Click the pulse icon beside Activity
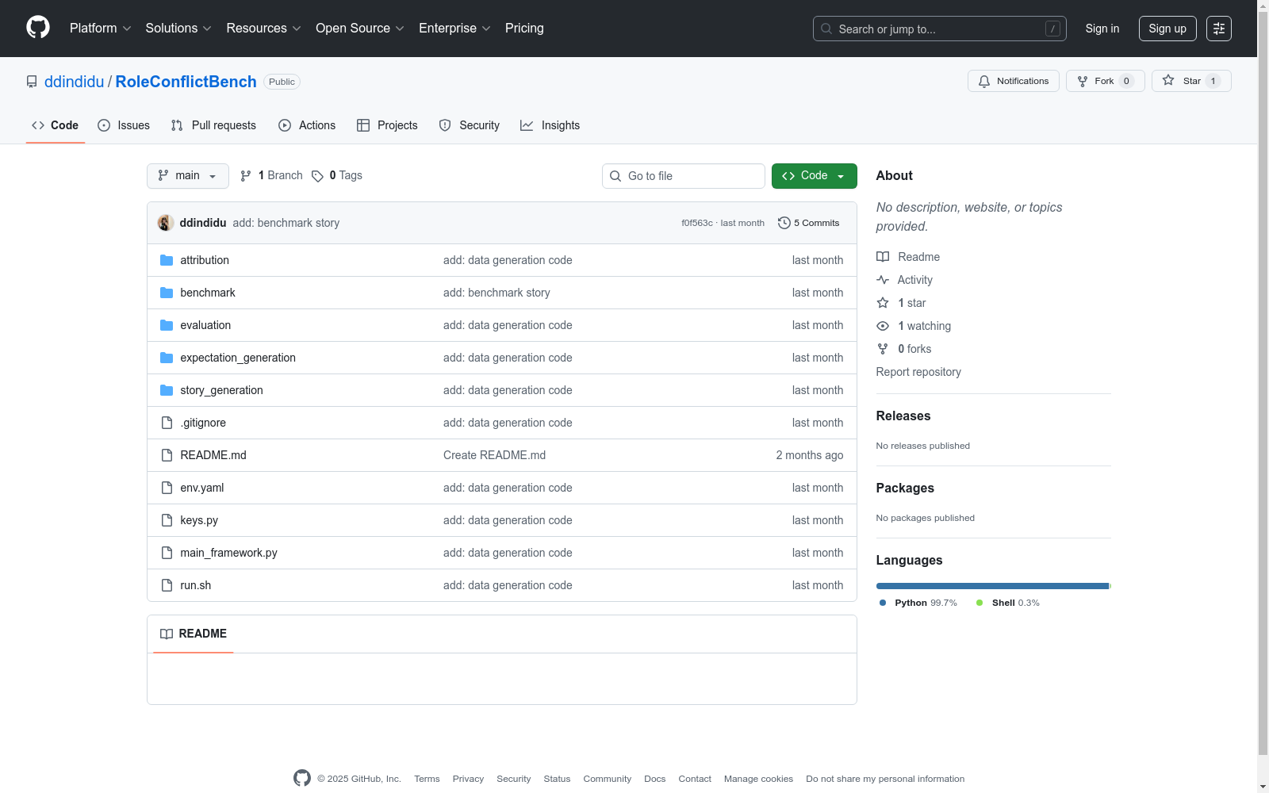1269x793 pixels. point(883,280)
